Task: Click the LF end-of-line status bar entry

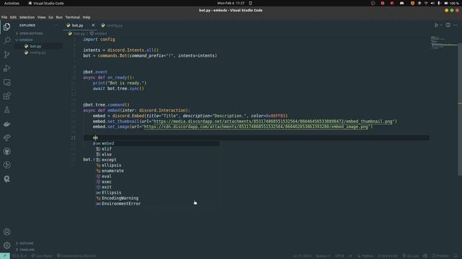Action: point(350,256)
